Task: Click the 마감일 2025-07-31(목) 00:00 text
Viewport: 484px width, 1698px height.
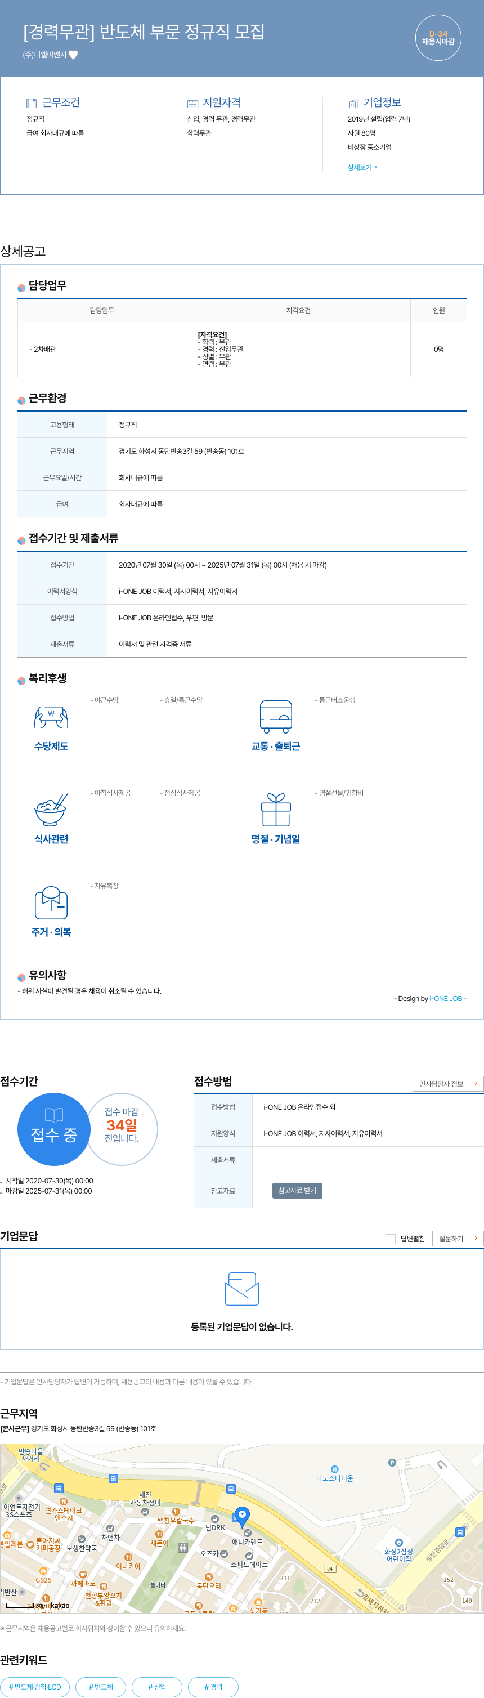Action: click(49, 1191)
